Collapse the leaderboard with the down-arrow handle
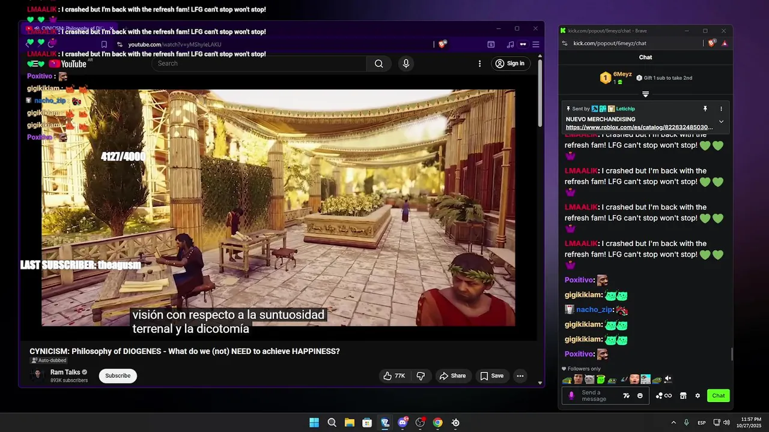This screenshot has width=769, height=432. tap(645, 94)
